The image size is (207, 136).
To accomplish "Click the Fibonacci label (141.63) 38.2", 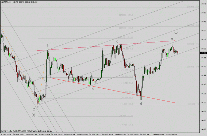I will pos(127,70).
